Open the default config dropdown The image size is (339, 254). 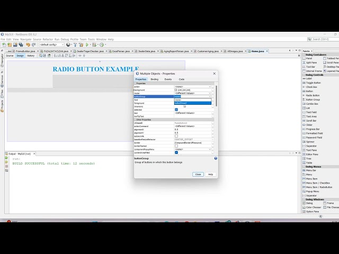coord(51,44)
